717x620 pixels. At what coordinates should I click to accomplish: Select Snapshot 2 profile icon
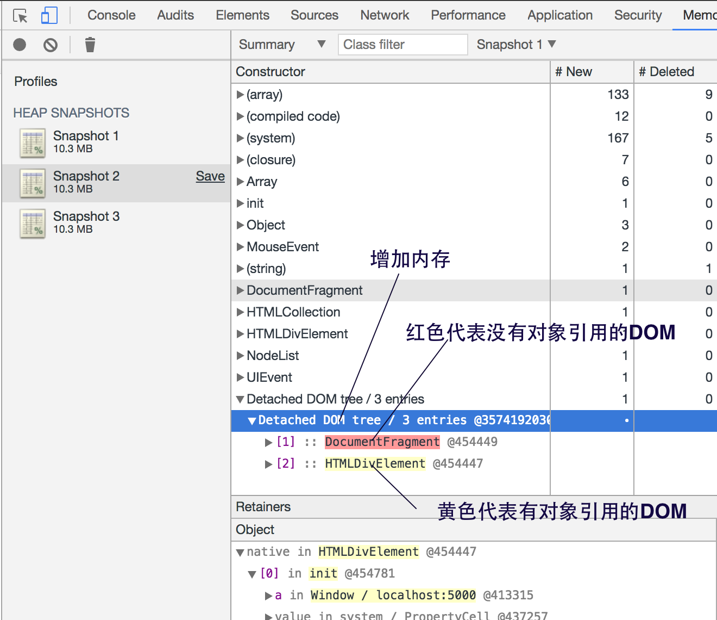point(33,183)
